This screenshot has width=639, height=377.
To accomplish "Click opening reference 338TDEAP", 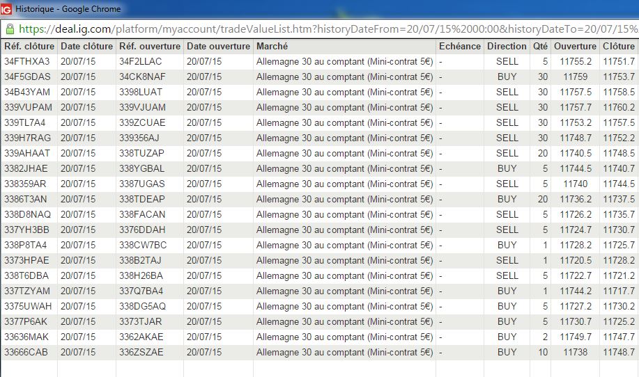I will tap(142, 199).
